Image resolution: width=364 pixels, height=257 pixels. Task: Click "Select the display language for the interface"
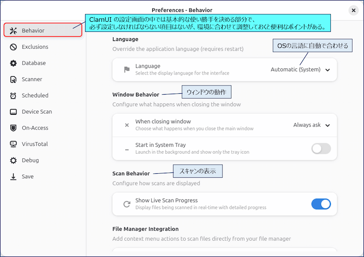tap(182, 73)
